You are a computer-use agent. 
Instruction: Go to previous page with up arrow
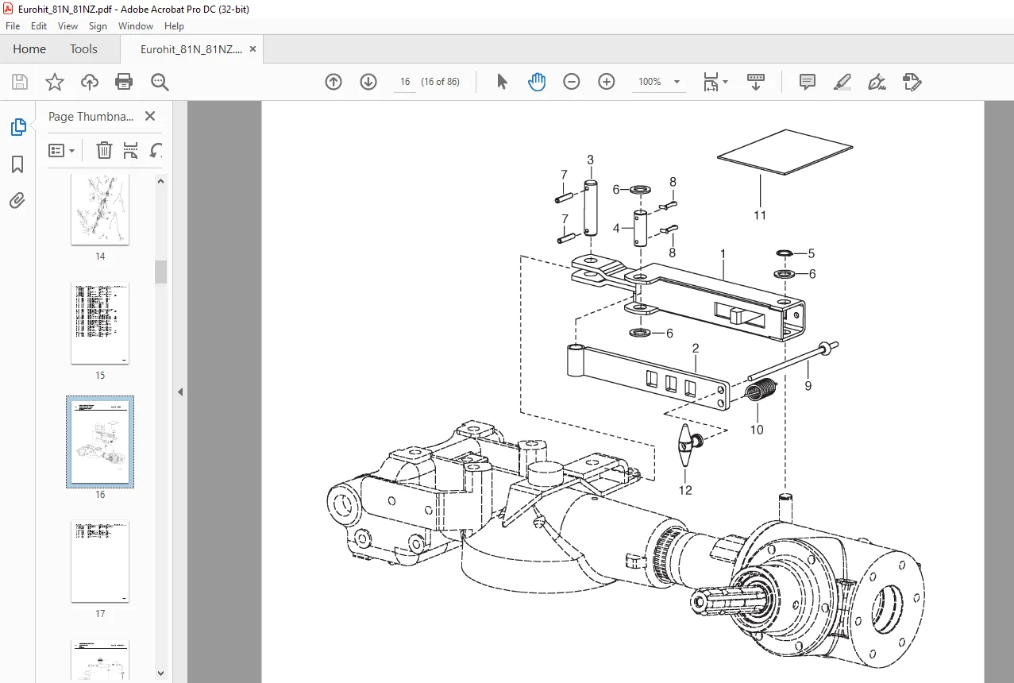pyautogui.click(x=334, y=82)
